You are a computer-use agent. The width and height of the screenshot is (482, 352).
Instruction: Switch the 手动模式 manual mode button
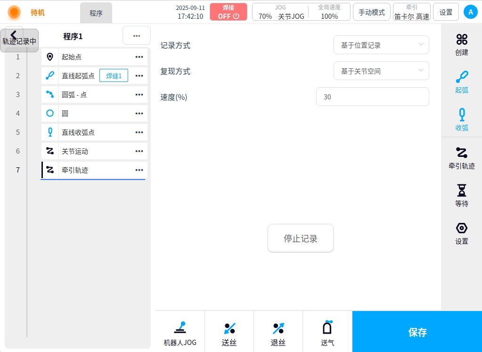click(x=371, y=12)
